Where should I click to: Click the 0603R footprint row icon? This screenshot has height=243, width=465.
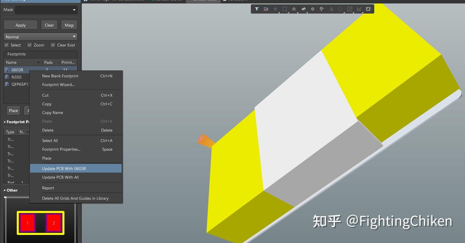tap(6, 70)
